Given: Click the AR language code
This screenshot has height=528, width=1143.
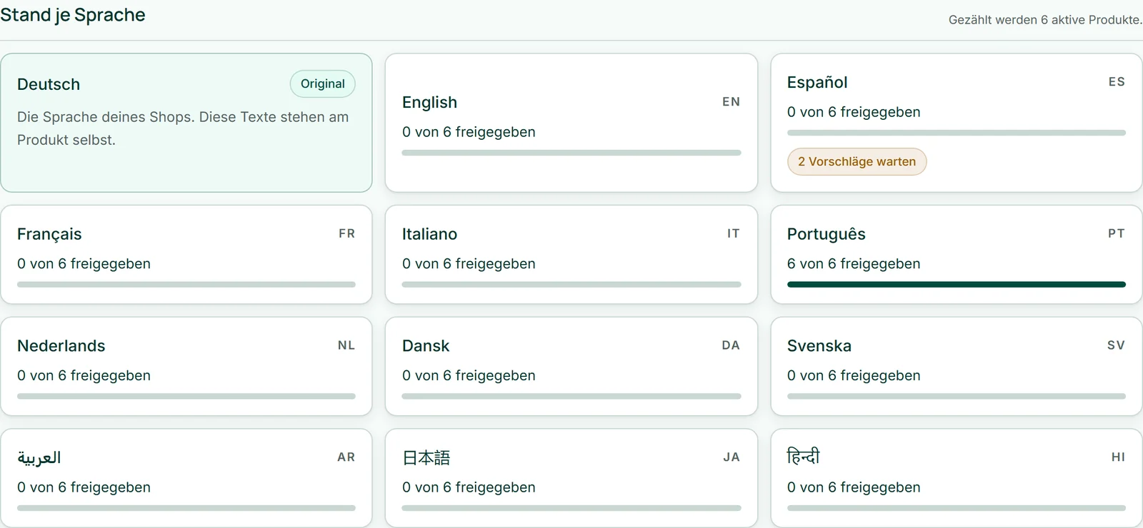Looking at the screenshot, I should [346, 457].
